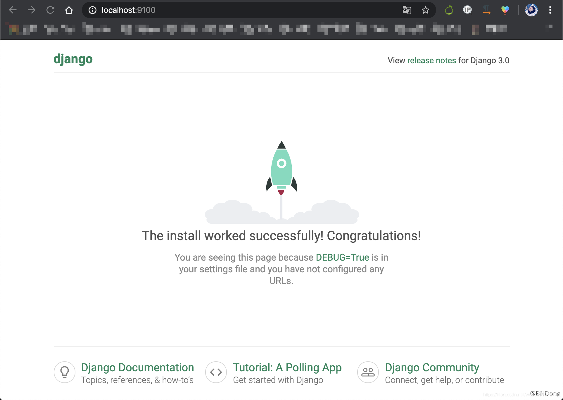
Task: Go back using the browser back arrow
Action: click(x=13, y=10)
